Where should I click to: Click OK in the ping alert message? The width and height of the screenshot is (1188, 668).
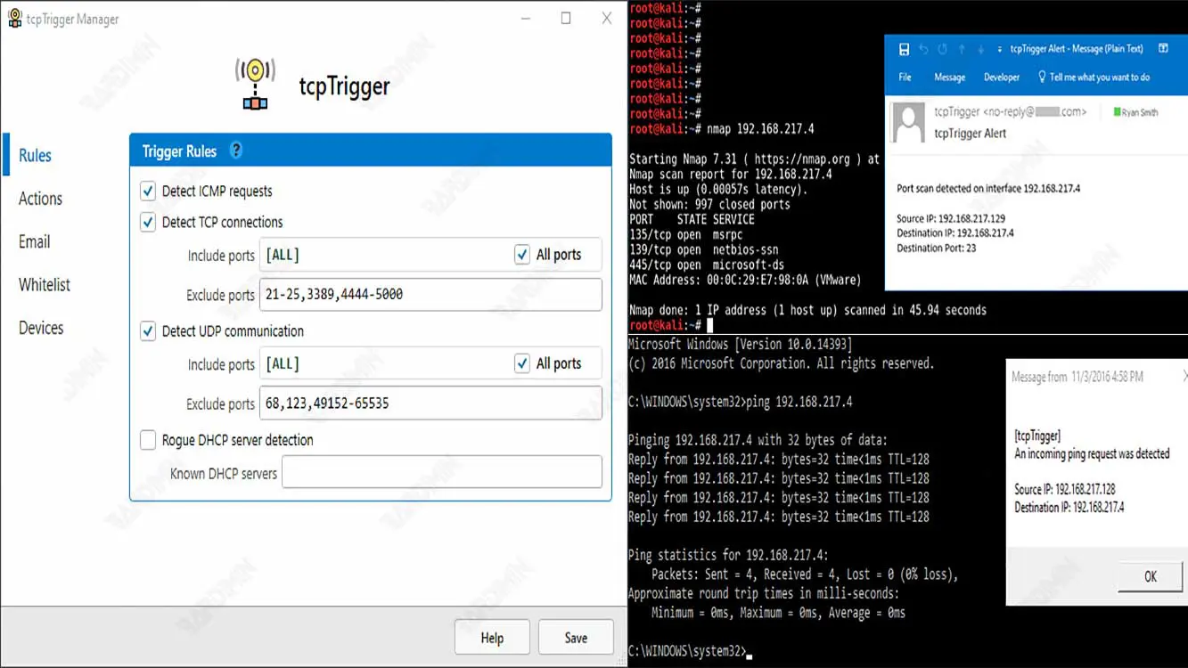1151,576
